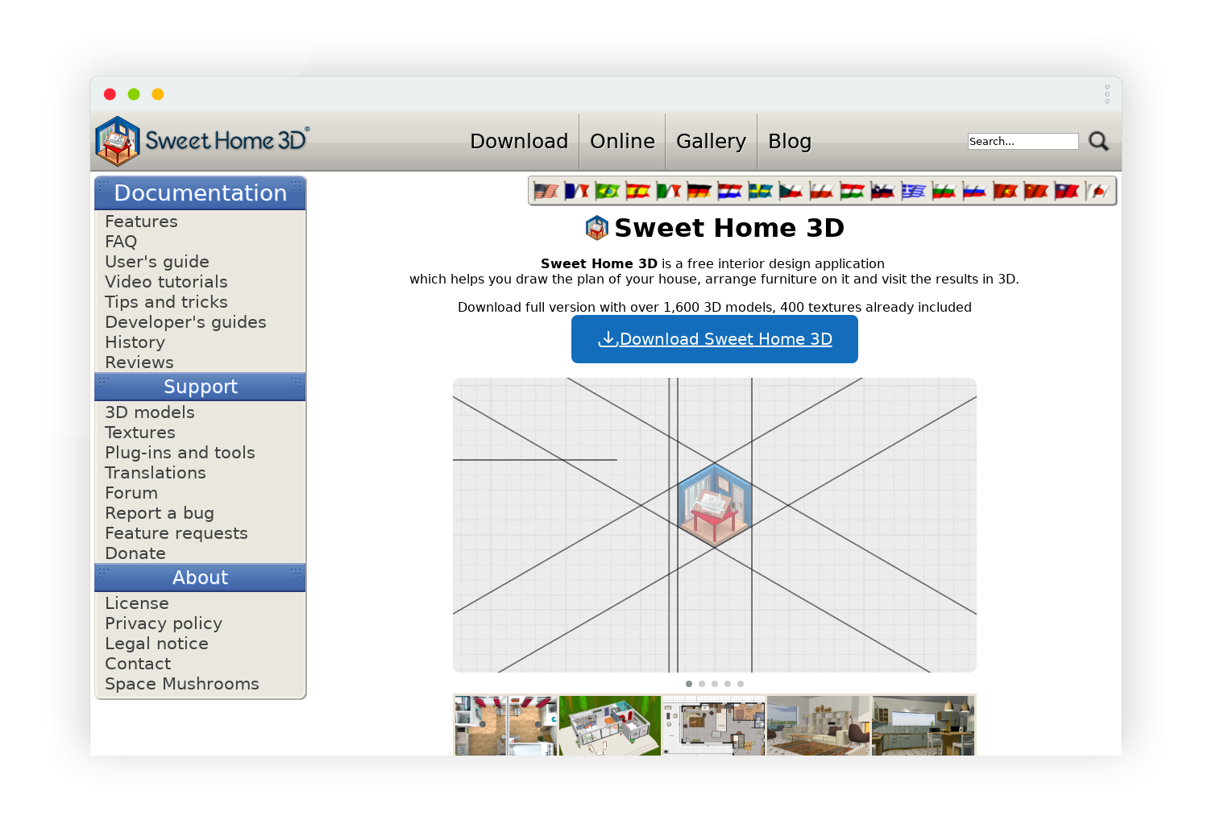Focus the Search... input field
1212x820 pixels.
tap(1023, 141)
